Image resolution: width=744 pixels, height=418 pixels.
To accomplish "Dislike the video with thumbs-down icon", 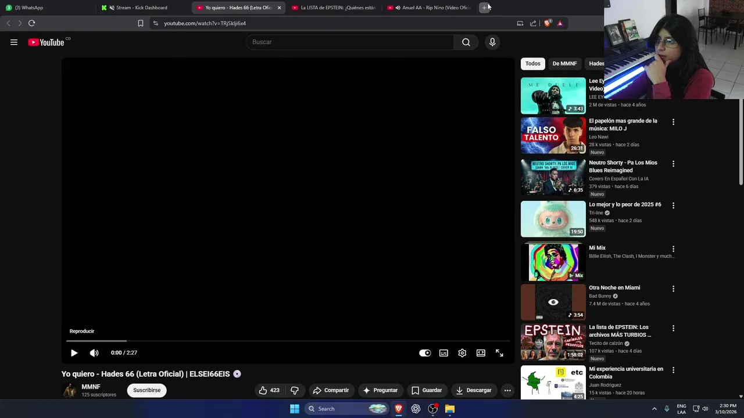I will [295, 390].
